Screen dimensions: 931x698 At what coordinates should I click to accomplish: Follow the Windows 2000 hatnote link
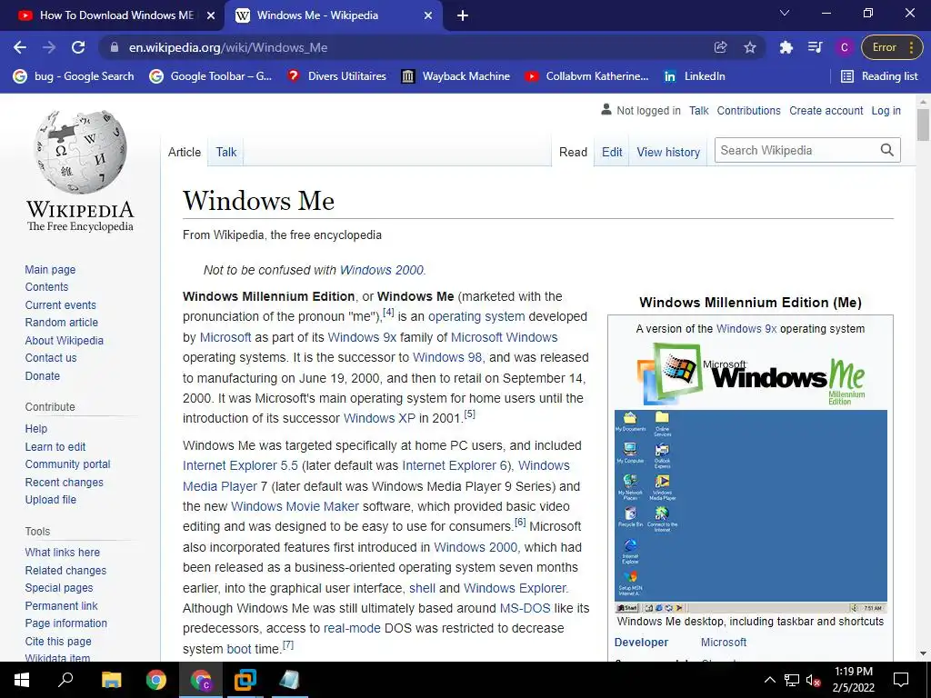[381, 270]
